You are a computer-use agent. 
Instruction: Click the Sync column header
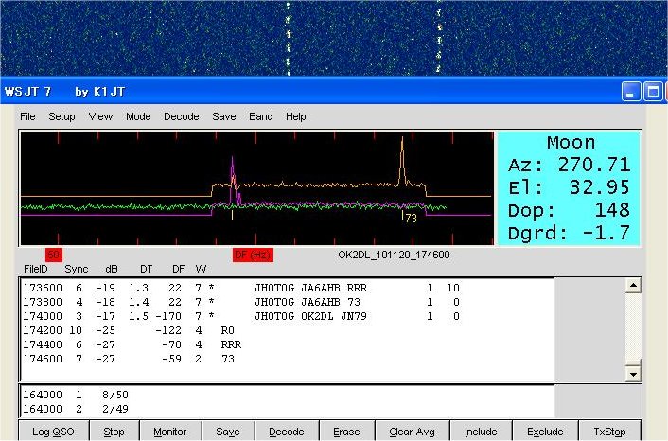click(x=77, y=269)
